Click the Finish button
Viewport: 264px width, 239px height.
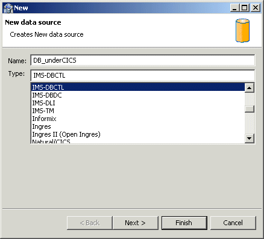[184, 223]
